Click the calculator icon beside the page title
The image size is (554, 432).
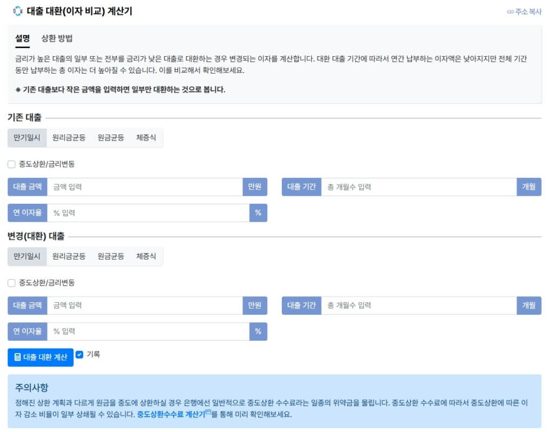[16, 10]
